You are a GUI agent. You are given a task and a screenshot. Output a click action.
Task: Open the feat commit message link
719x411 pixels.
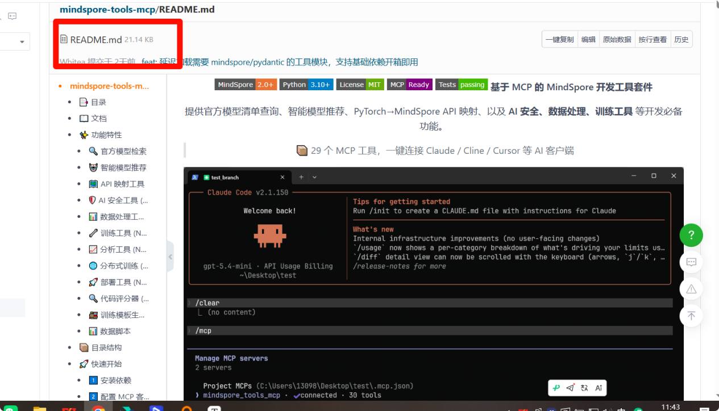(280, 62)
